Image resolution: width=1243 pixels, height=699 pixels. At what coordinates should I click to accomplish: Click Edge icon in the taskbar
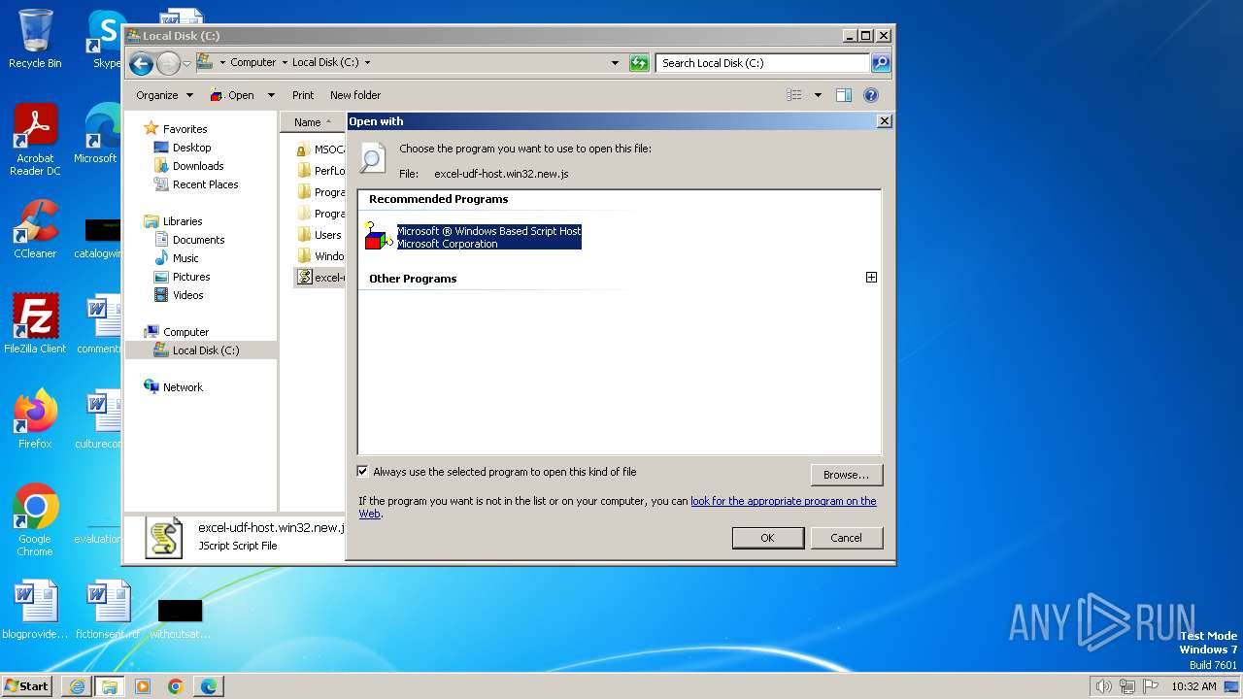(209, 686)
